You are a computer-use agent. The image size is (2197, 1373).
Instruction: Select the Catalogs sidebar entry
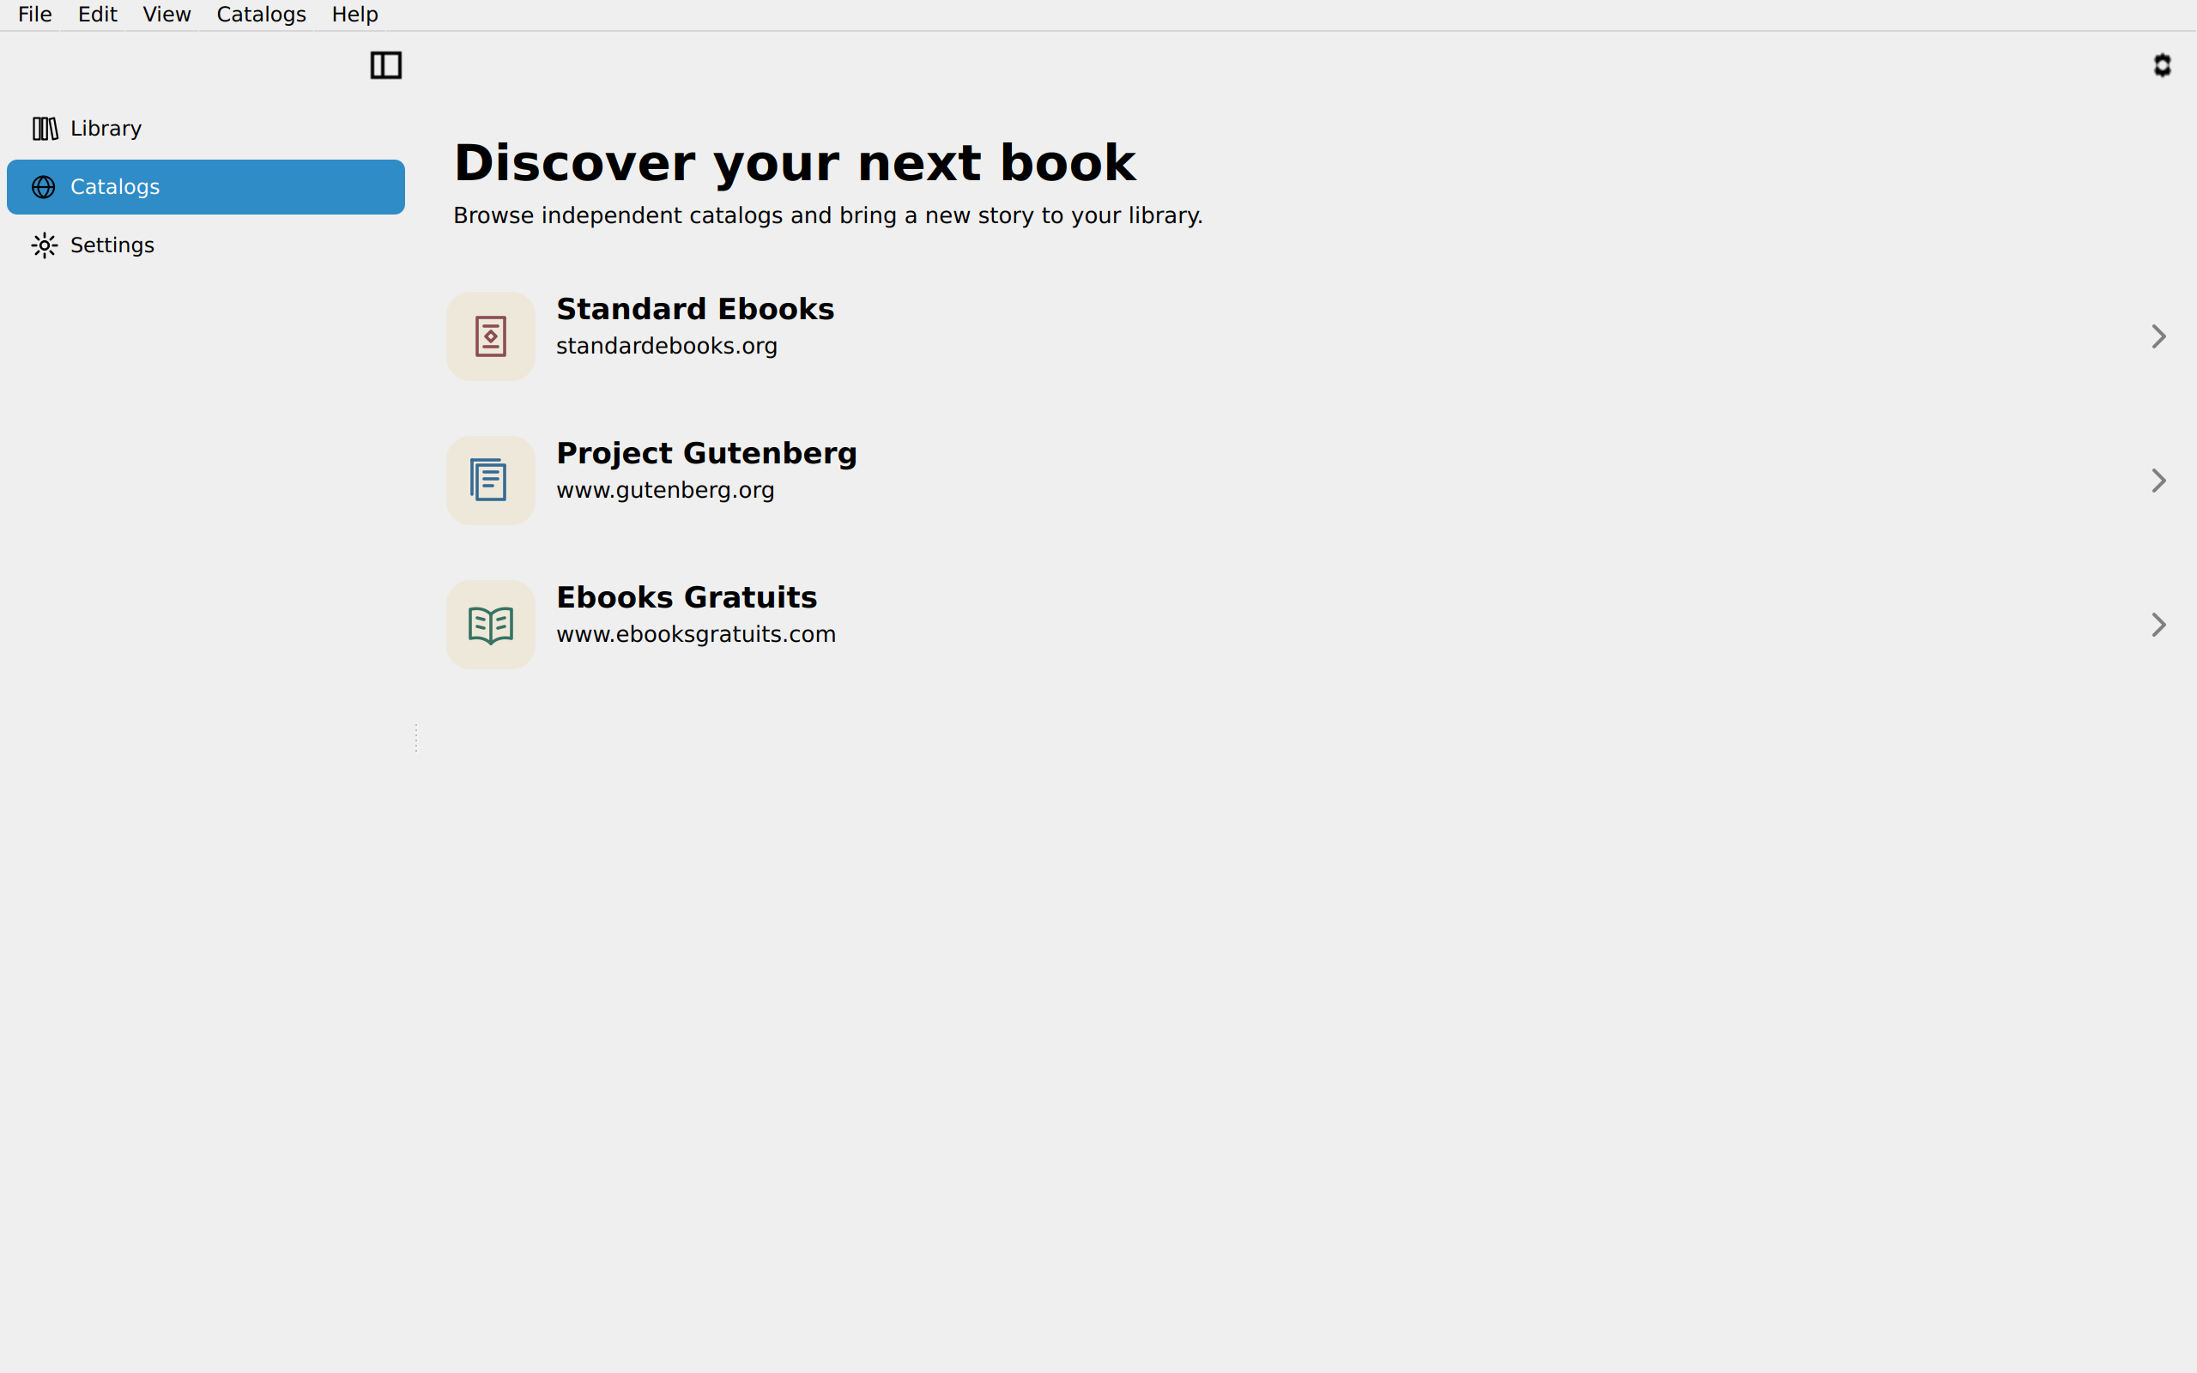[x=206, y=187]
